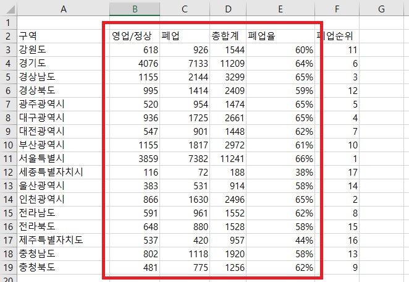409x282 pixels.
Task: Select the 전라남도 cell
Action: point(64,213)
